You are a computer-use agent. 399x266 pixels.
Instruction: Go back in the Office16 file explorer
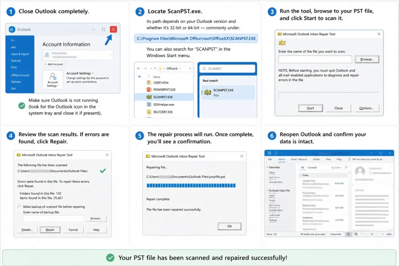pos(138,69)
